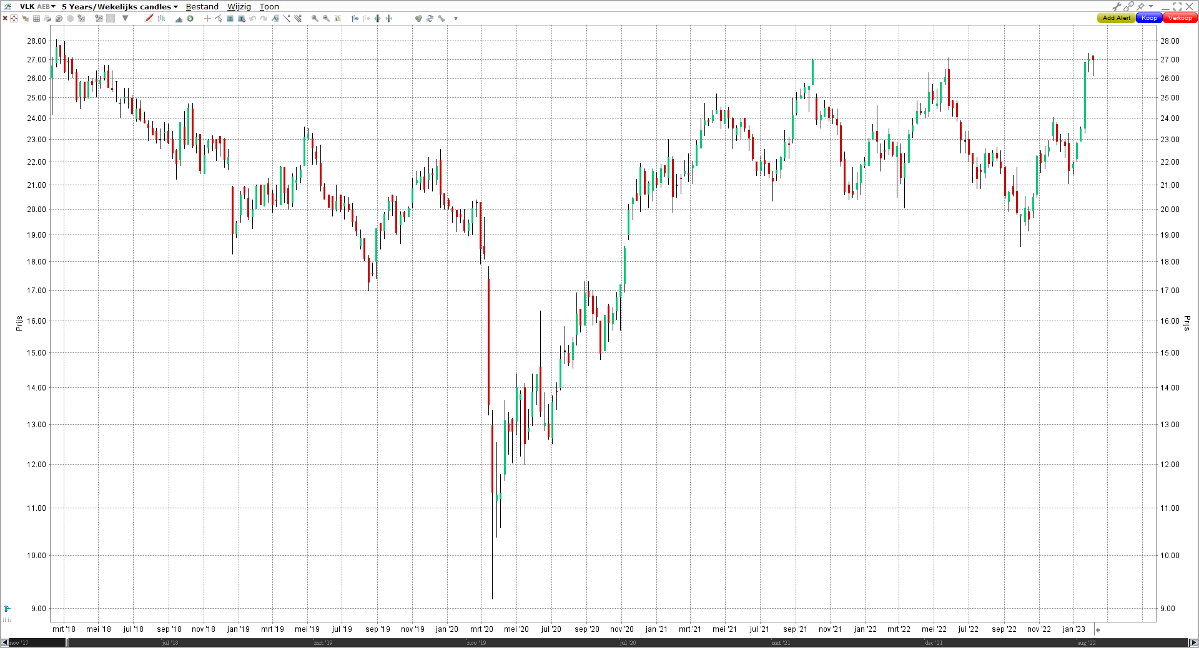Open the Bestand menu
Image resolution: width=1199 pixels, height=648 pixels.
[x=202, y=6]
